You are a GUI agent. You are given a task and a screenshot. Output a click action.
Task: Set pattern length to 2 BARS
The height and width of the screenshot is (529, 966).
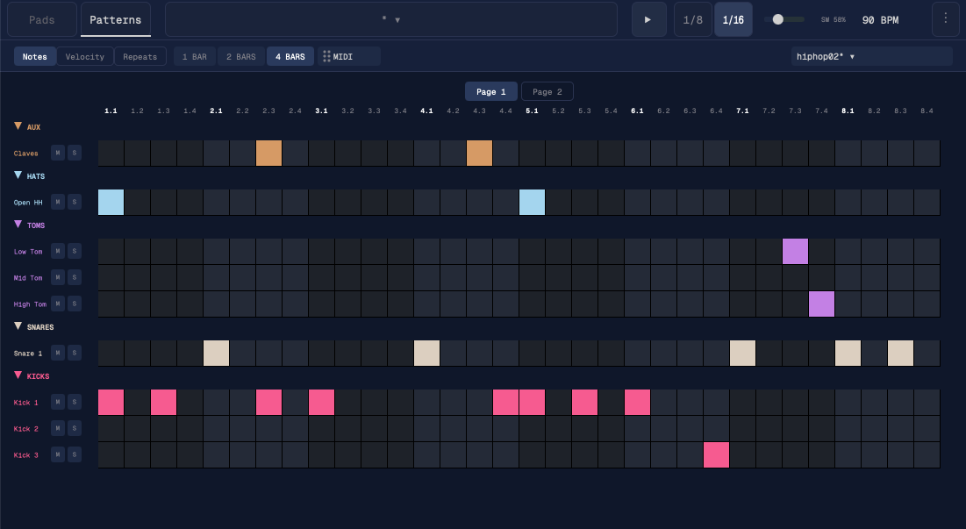(241, 57)
